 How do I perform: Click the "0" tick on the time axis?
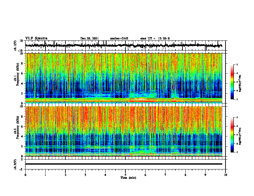(x=25, y=175)
